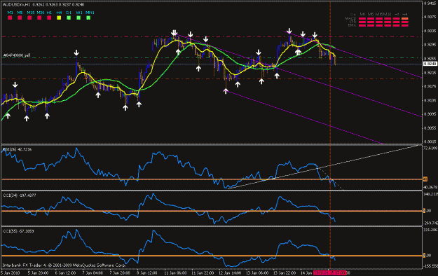Click the STR H4 signal bar

coord(404,22)
